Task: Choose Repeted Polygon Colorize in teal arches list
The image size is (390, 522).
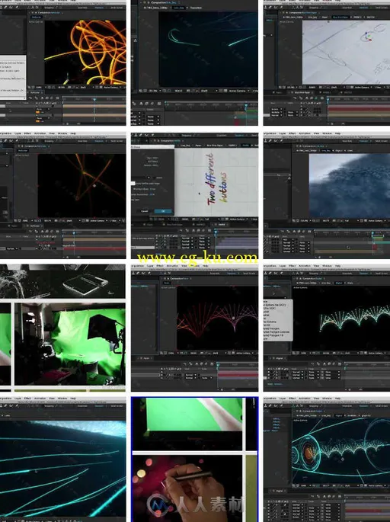Action: click(276, 332)
